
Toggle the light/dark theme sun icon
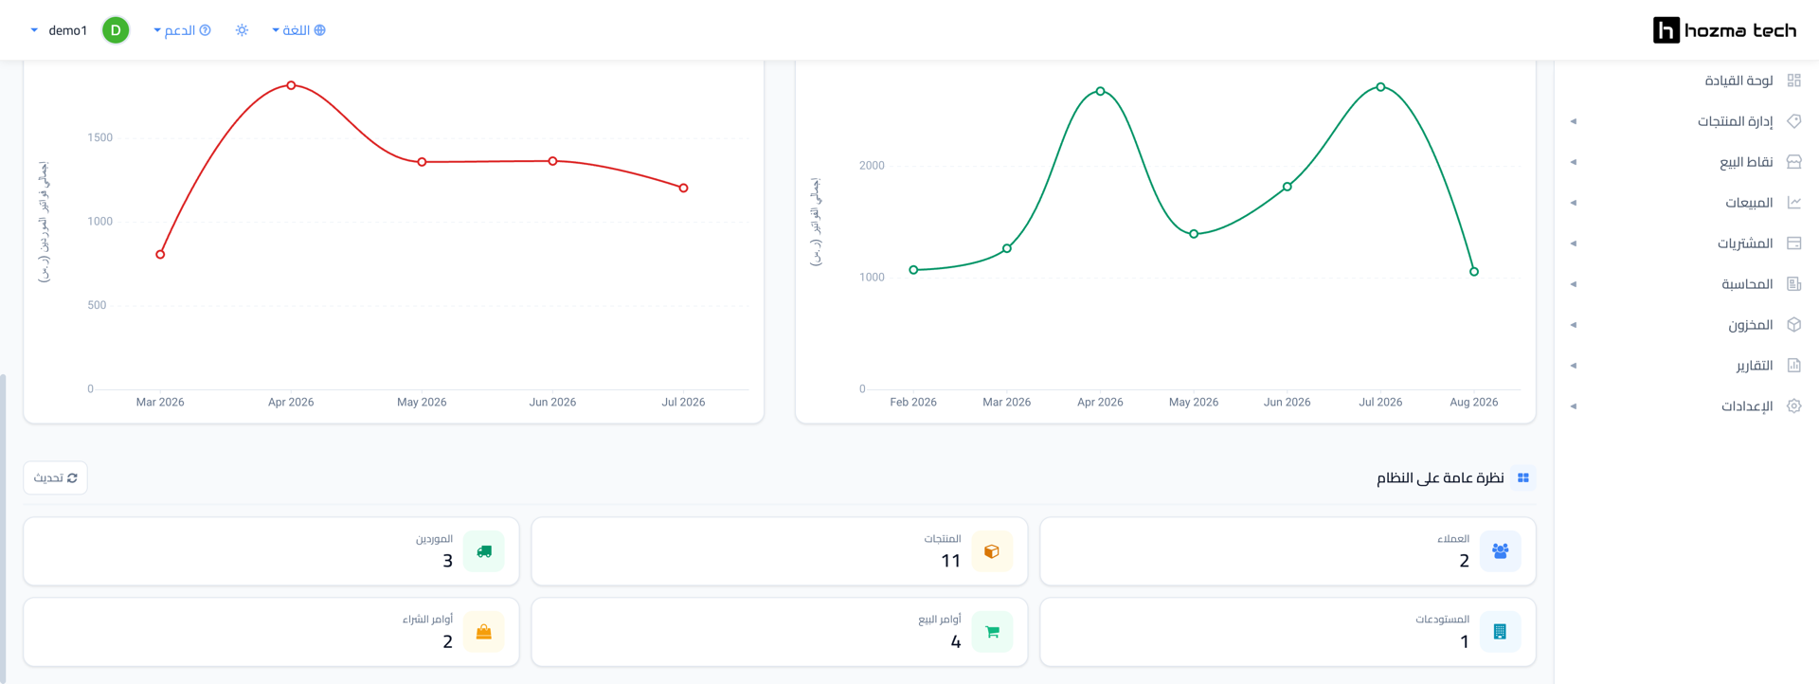point(242,30)
